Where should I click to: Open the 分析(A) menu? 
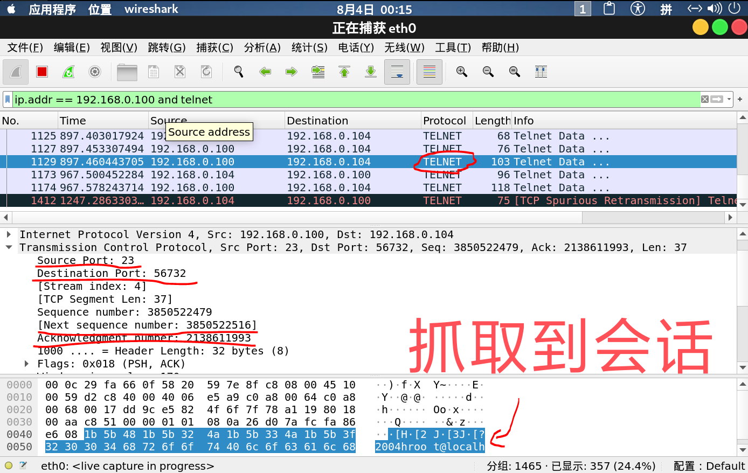tap(262, 47)
